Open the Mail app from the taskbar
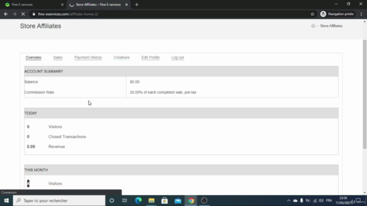Image resolution: width=367 pixels, height=206 pixels. pyautogui.click(x=178, y=201)
